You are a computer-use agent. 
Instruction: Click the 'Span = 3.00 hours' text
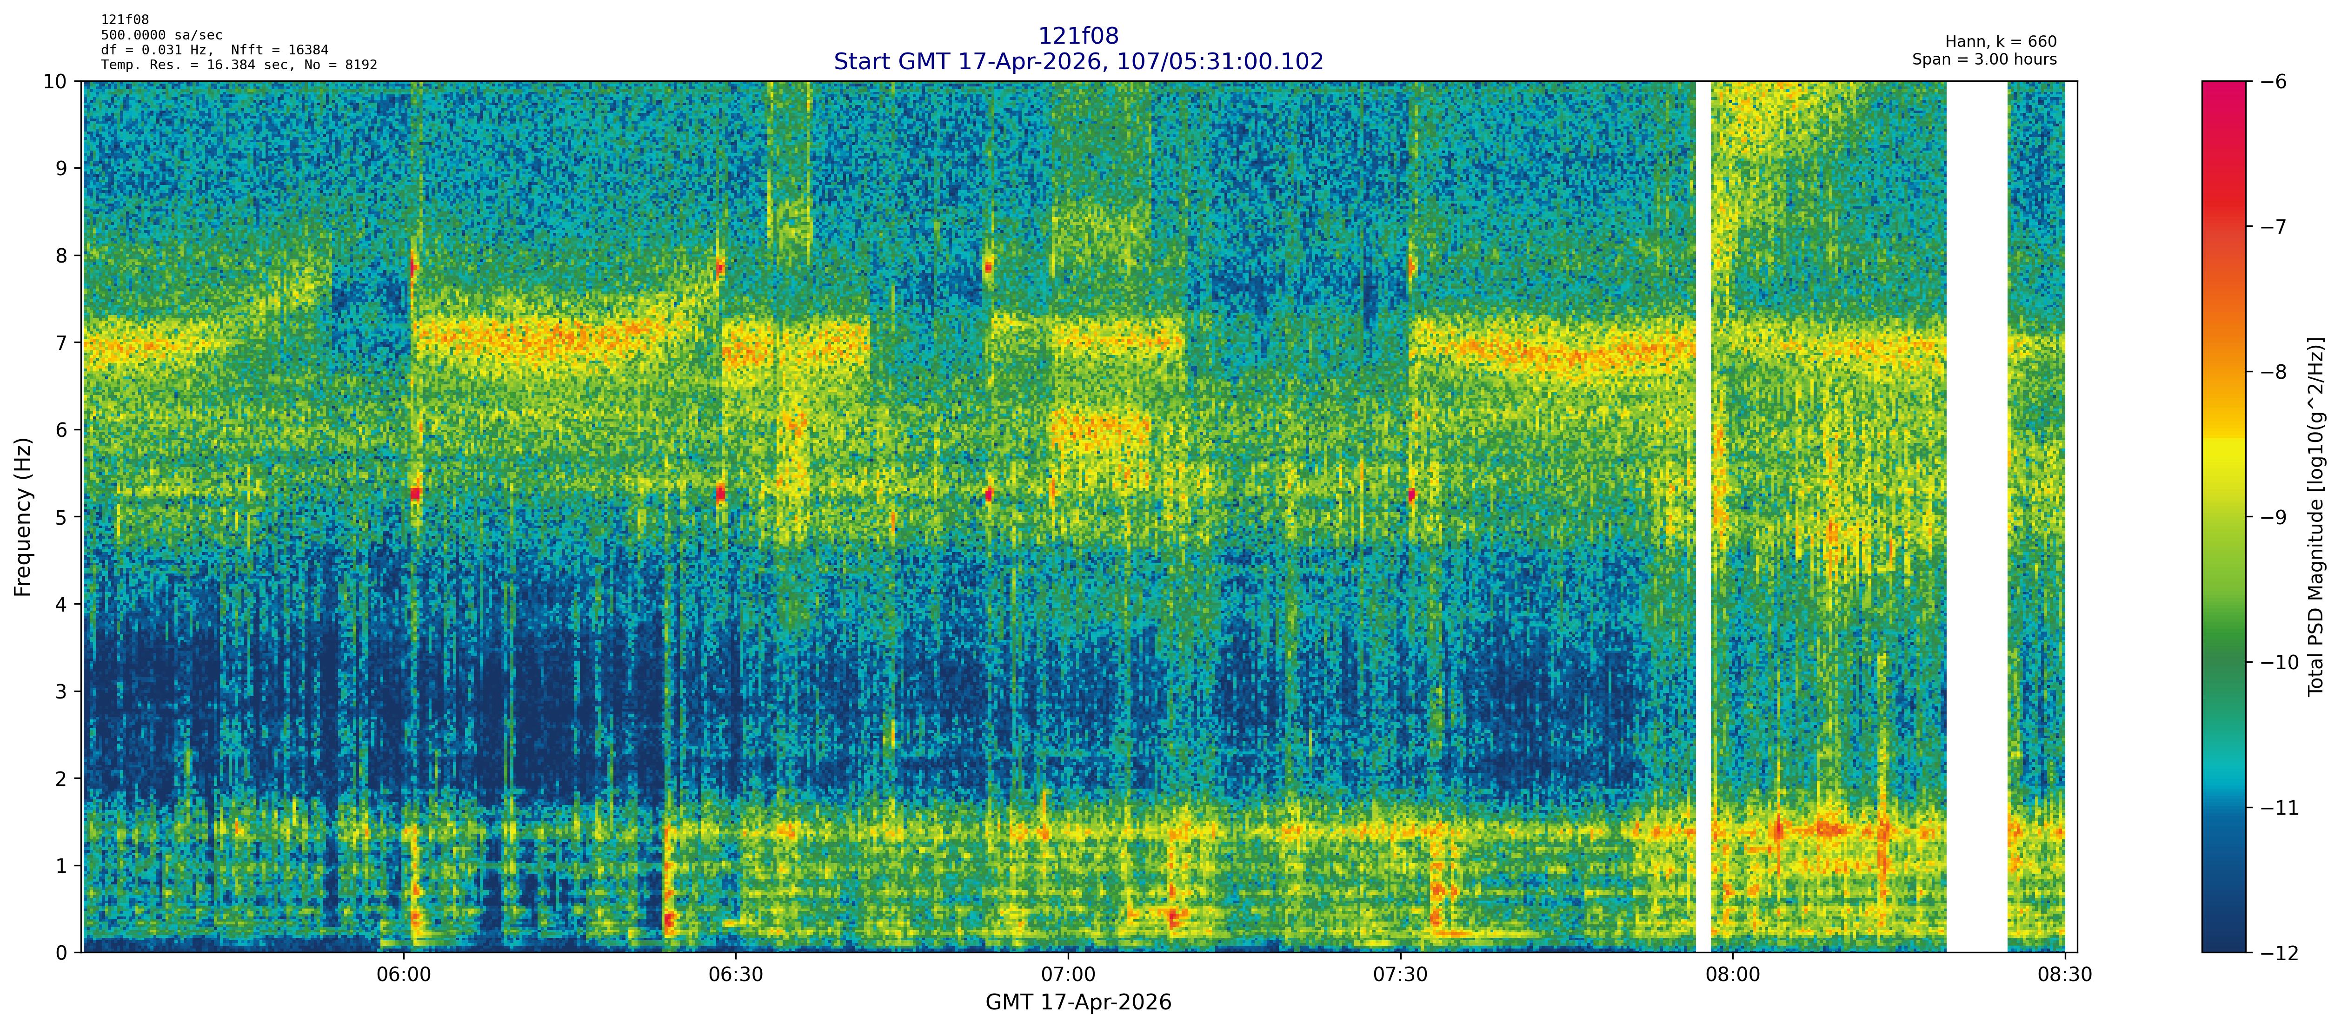[1984, 60]
